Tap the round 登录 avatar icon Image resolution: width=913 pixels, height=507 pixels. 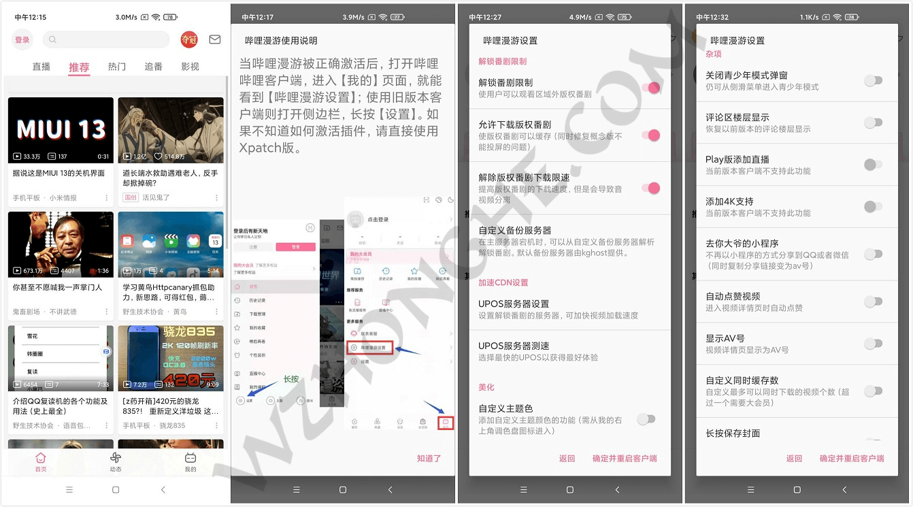[22, 39]
